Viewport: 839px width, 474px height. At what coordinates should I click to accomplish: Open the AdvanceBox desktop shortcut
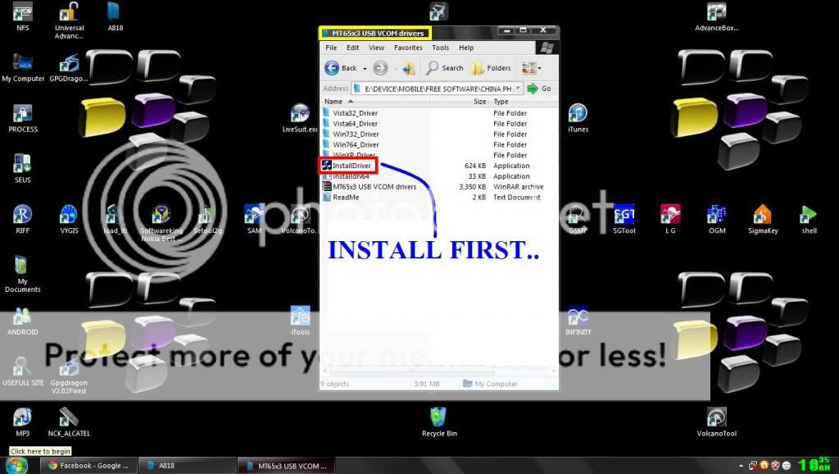point(716,16)
